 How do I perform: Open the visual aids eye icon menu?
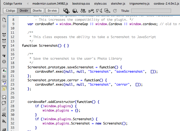[107, 11]
